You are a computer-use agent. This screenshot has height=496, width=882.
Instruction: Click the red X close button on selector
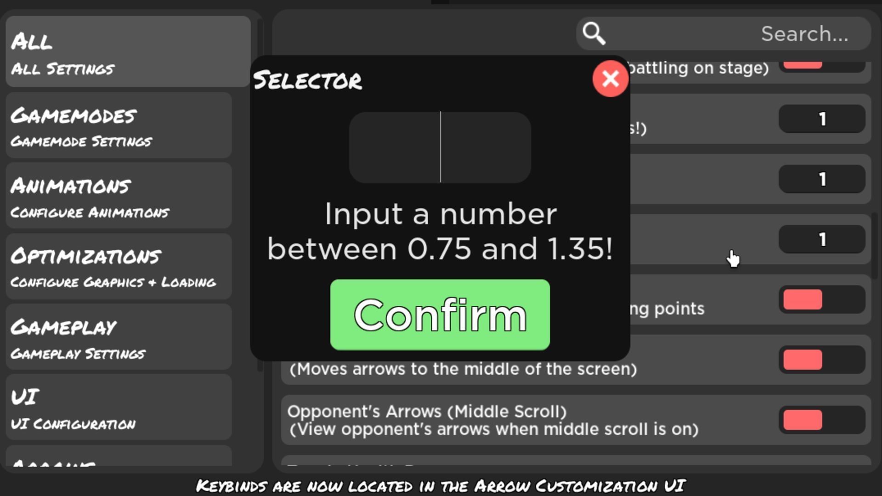click(610, 78)
